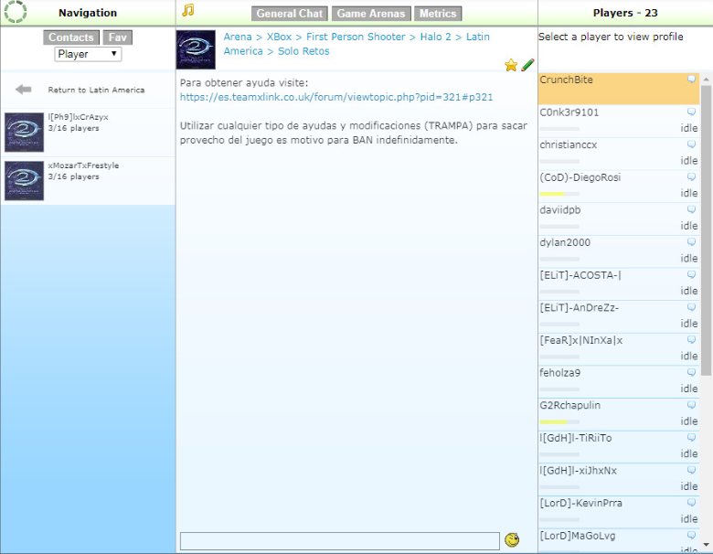
Task: Open chat bubble for [LorD]-KevinPrra
Action: [691, 503]
